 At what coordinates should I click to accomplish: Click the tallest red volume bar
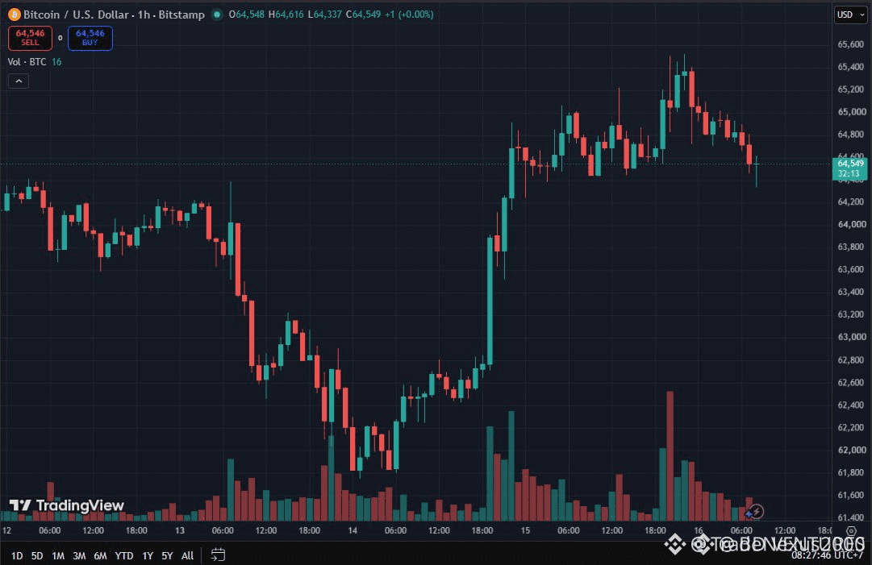coord(670,455)
